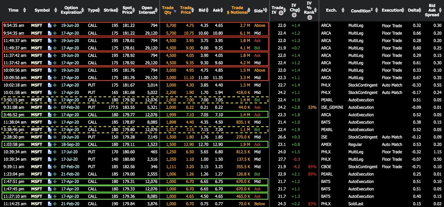Click info icon under IV Chg header
Viewport: 444px width, 207px height.
point(294,15)
